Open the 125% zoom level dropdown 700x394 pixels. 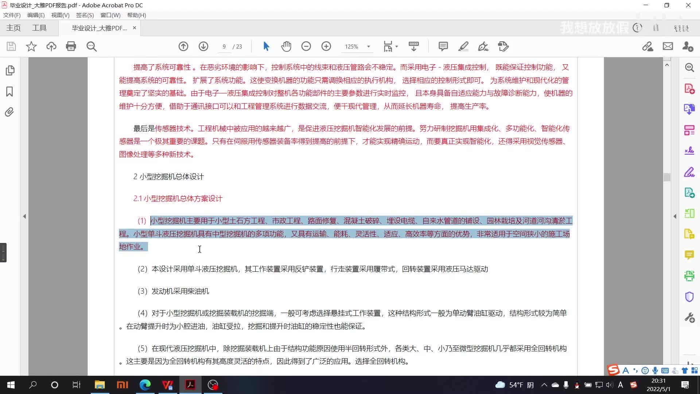coord(369,46)
